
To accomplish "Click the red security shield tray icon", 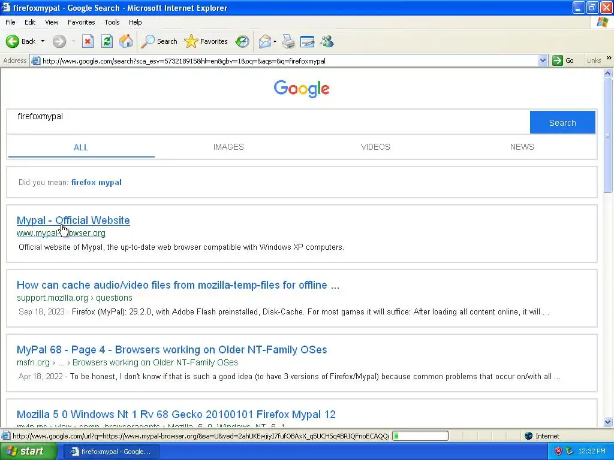I will click(558, 451).
